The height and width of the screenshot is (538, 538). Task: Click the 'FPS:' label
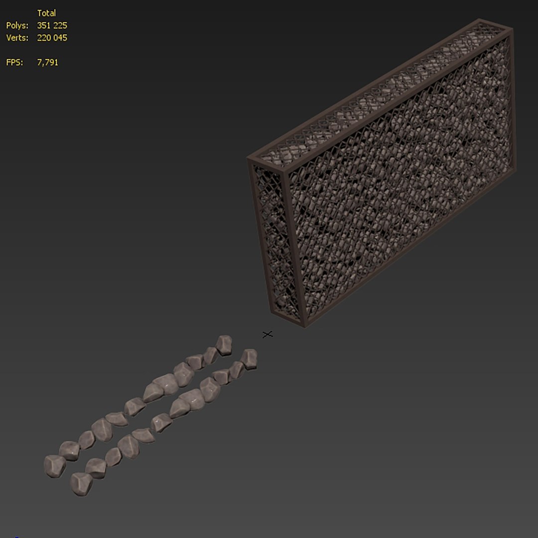14,62
